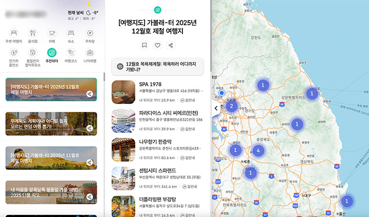Like the 12월호 제철 여행지 map with heart
The width and height of the screenshot is (369, 217).
(157, 45)
